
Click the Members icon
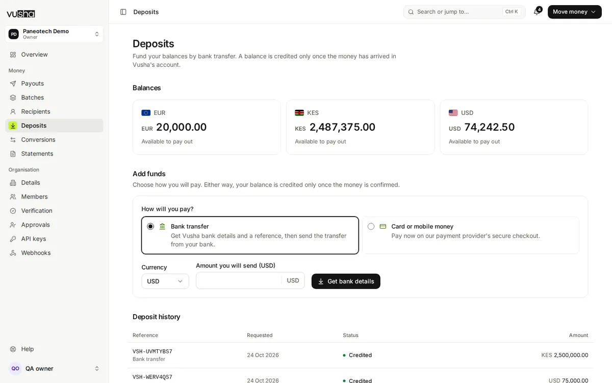(x=13, y=197)
